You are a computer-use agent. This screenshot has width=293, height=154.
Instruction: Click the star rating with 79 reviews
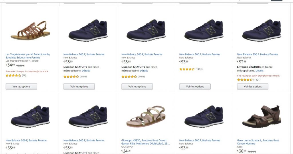point(13,76)
